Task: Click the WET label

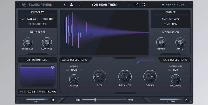Action: point(131,100)
